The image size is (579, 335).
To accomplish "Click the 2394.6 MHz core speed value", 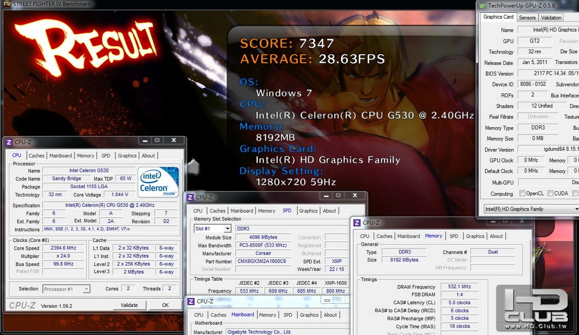I will (x=63, y=249).
